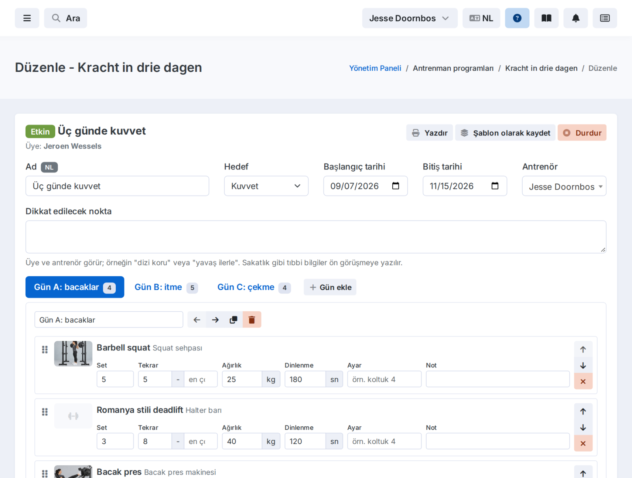Show notifications bell
632x478 pixels.
(x=576, y=18)
